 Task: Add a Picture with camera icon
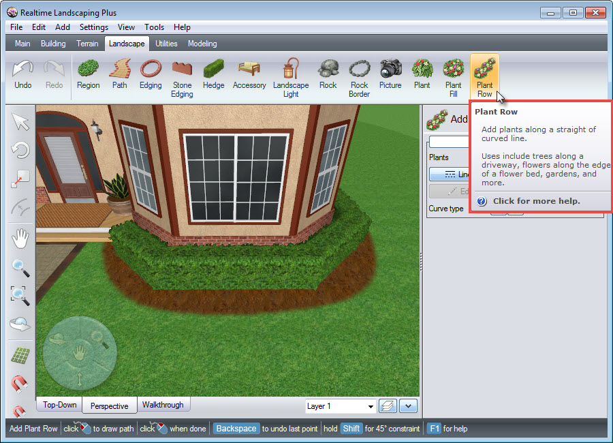pyautogui.click(x=390, y=75)
